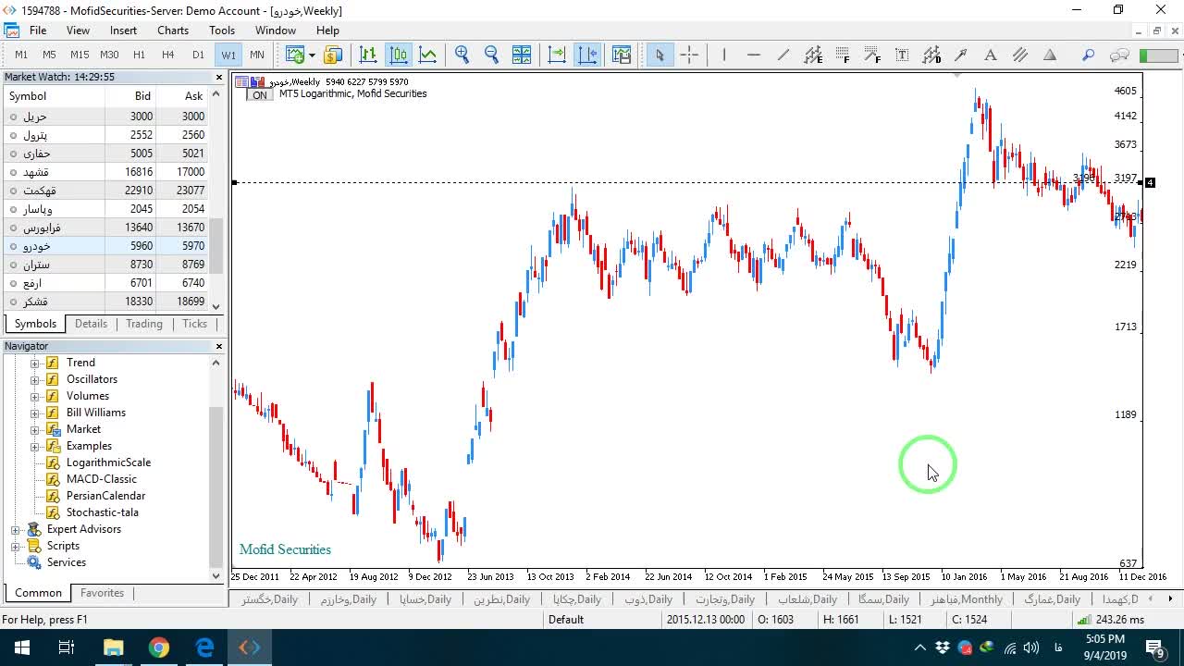Viewport: 1184px width, 666px height.
Task: Select the خودرو row in Market Watch
Action: pyautogui.click(x=106, y=246)
